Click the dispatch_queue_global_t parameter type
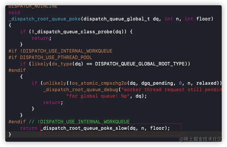Image resolution: width=227 pixels, height=147 pixels. 117,19
